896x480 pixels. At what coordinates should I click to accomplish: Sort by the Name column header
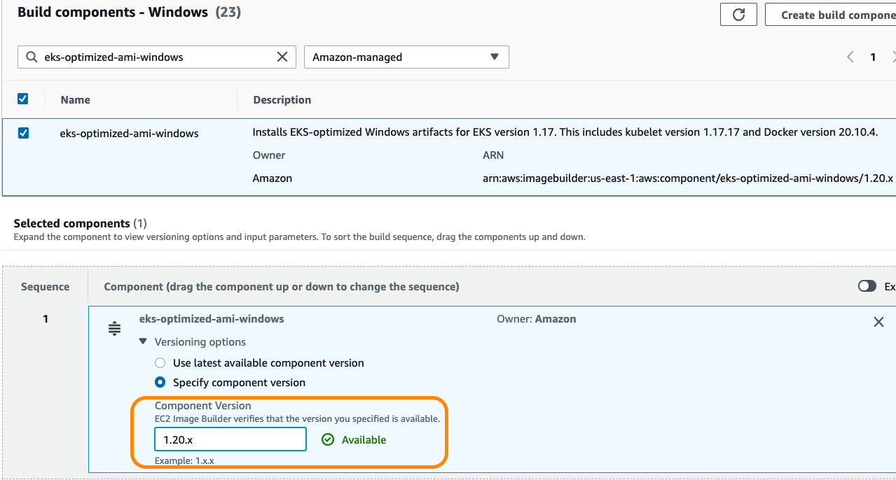pyautogui.click(x=76, y=99)
